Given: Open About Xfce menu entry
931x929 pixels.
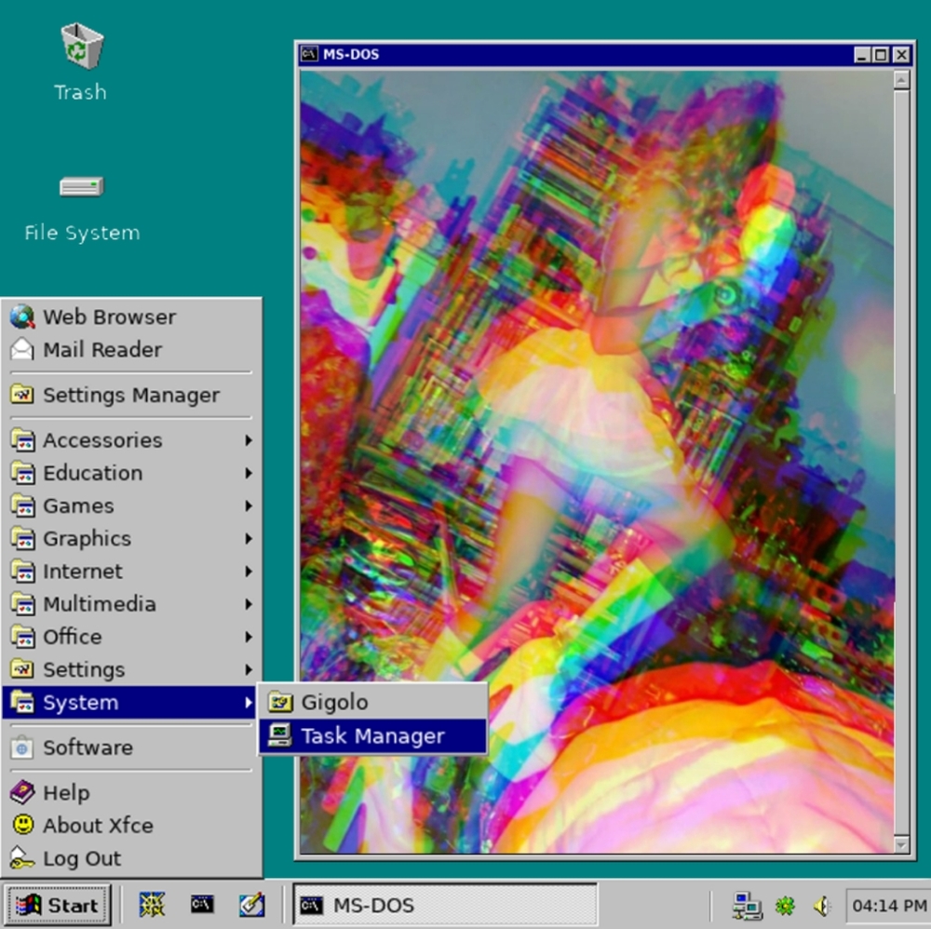Looking at the screenshot, I should click(x=131, y=826).
